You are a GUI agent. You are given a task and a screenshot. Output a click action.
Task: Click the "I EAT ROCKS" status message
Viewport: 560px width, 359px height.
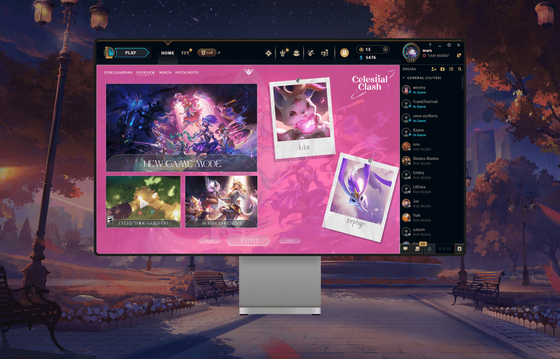(x=438, y=56)
